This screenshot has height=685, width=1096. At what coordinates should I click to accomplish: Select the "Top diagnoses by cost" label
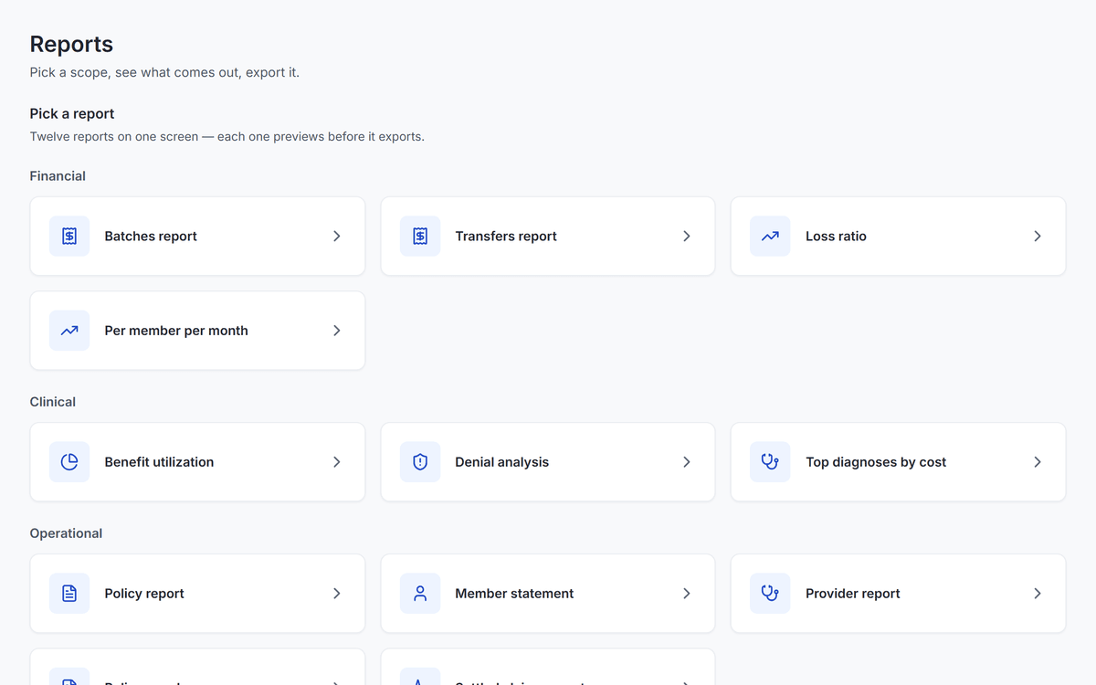876,462
